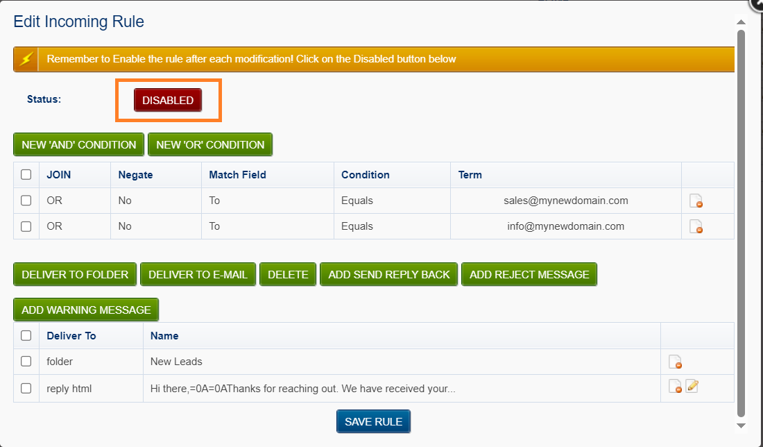Delete the New Leads folder action

(676, 362)
